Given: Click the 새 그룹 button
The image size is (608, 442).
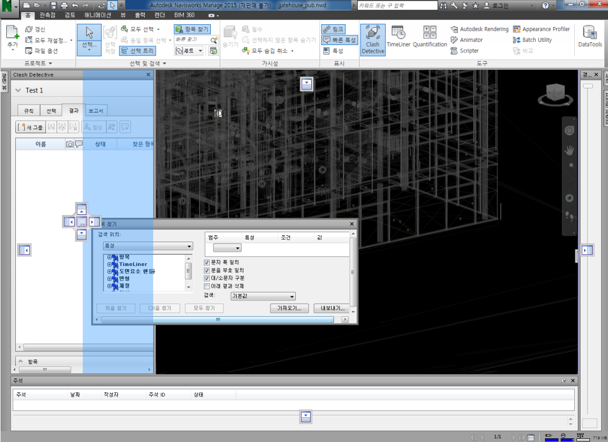Looking at the screenshot, I should pos(30,127).
